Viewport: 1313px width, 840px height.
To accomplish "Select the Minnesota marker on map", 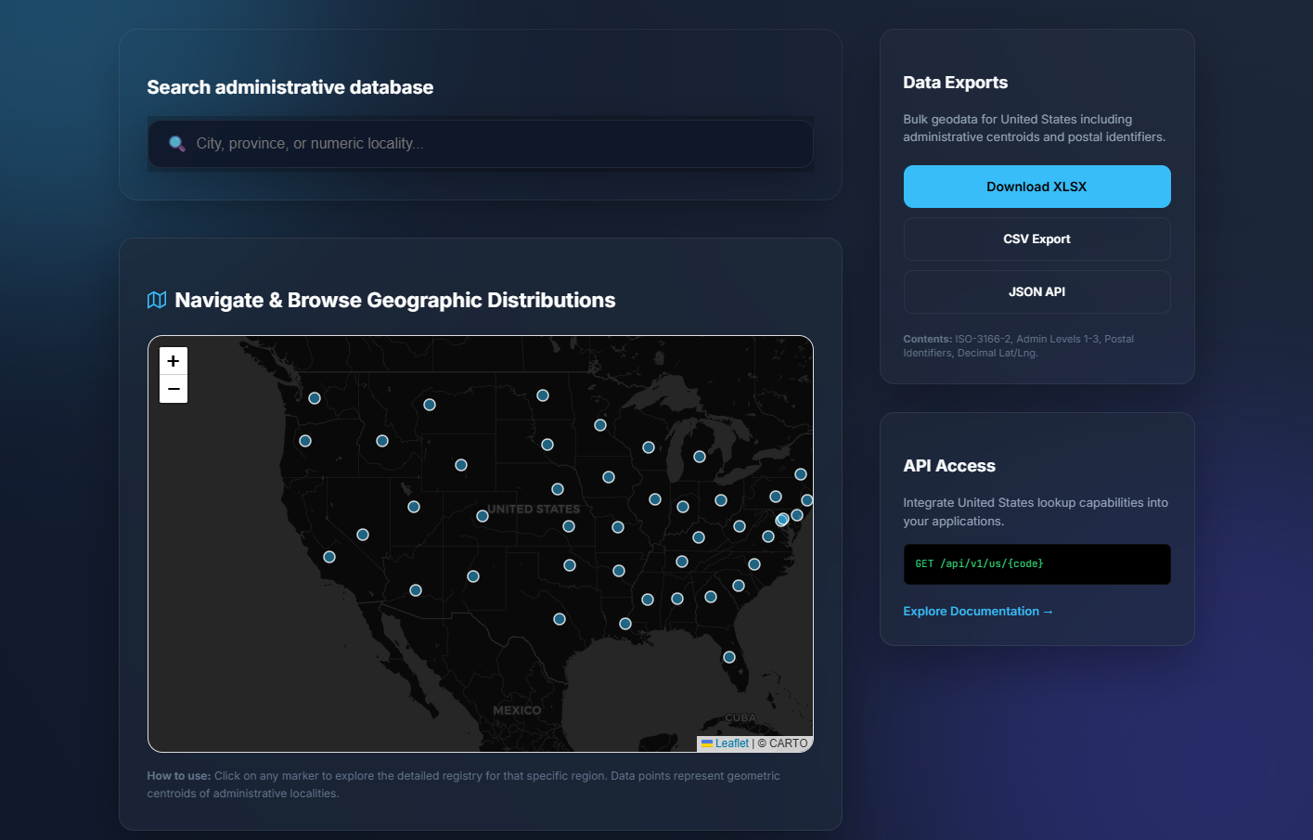I will [x=600, y=425].
